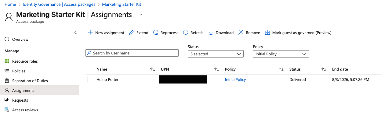Viewport: 381px width, 115px height.
Task: Click Marketing Starter Kit breadcrumb
Action: pyautogui.click(x=122, y=5)
